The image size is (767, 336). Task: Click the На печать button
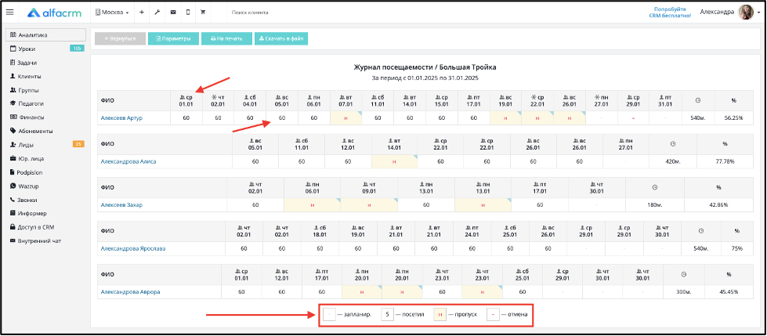coord(226,38)
